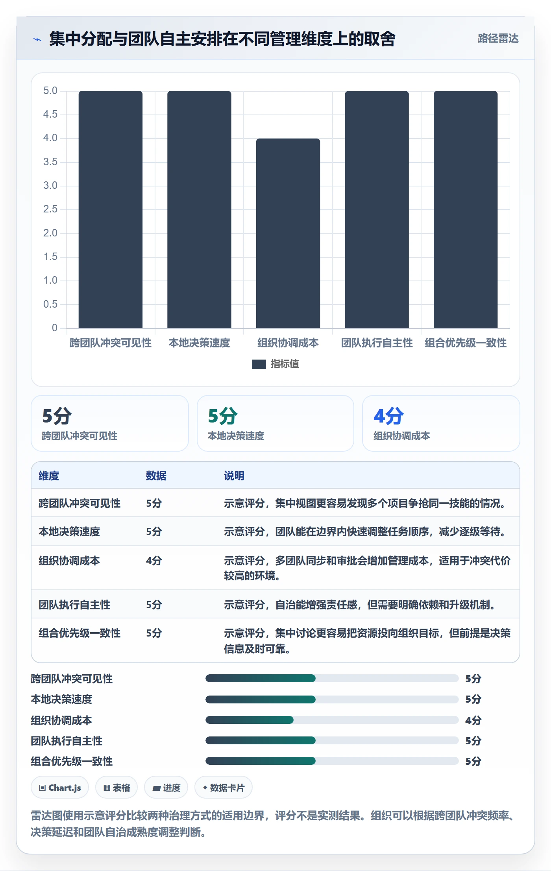Click the 团队执行自主性 progress bar
Viewport: 551px width, 871px height.
click(332, 740)
